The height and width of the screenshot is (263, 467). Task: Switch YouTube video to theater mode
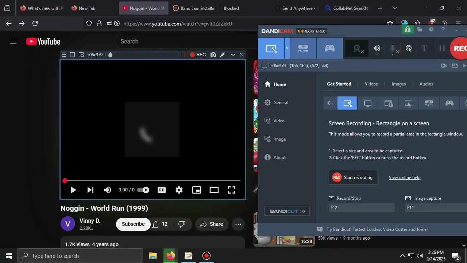[x=214, y=190]
